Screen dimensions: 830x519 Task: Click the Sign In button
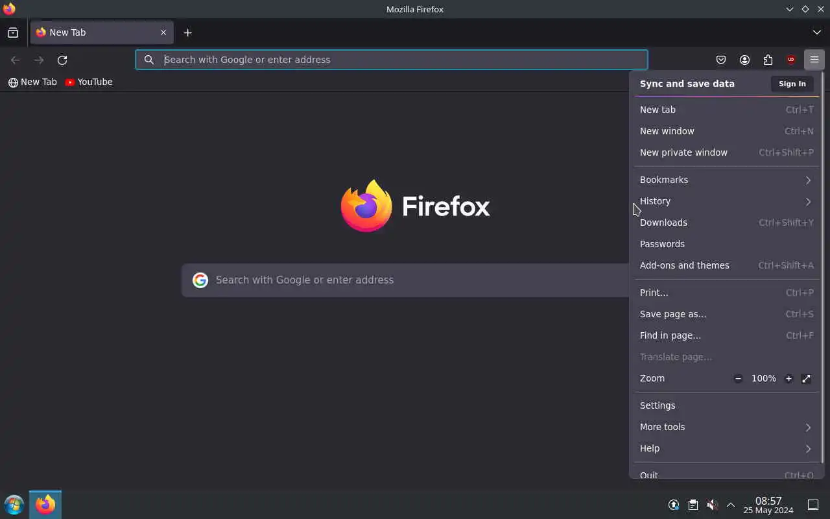click(792, 84)
